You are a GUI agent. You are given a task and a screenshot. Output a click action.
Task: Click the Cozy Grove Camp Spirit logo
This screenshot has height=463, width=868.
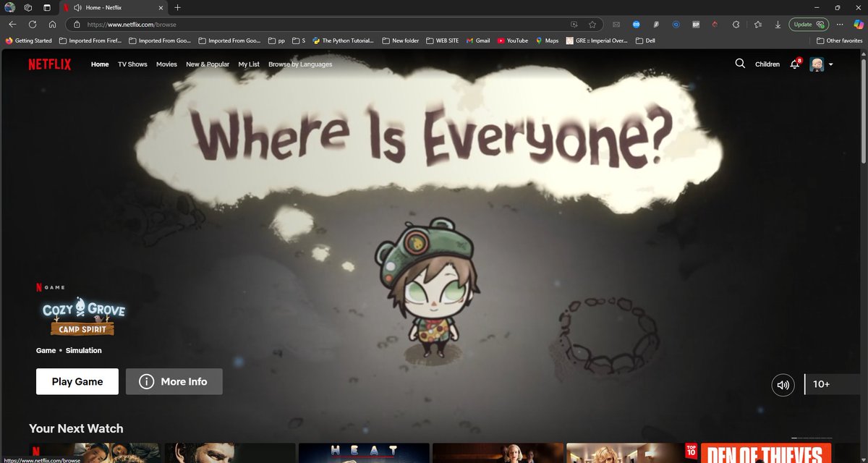pyautogui.click(x=83, y=317)
